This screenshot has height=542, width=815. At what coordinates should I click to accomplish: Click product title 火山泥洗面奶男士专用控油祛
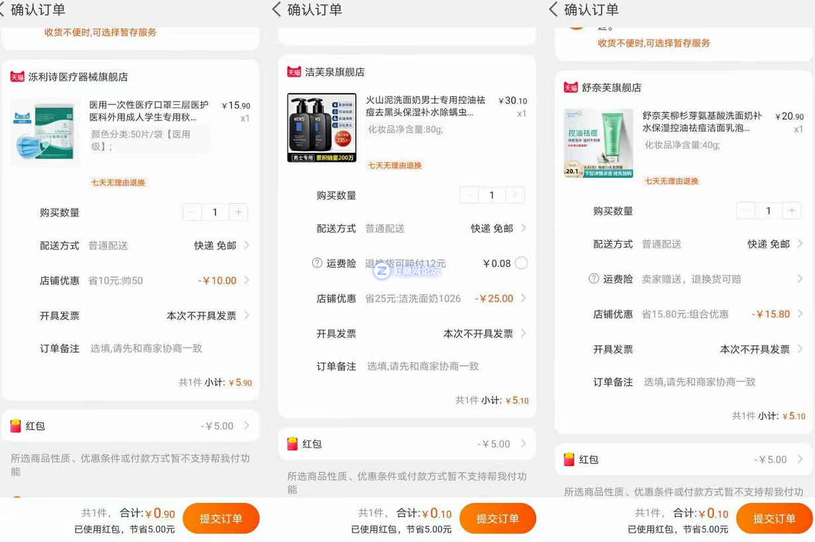click(x=425, y=106)
